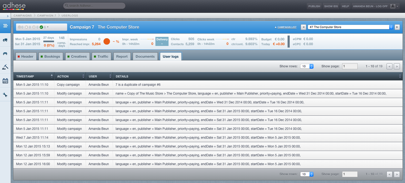
Task: Click the top Show page input field
Action: pyautogui.click(x=350, y=66)
